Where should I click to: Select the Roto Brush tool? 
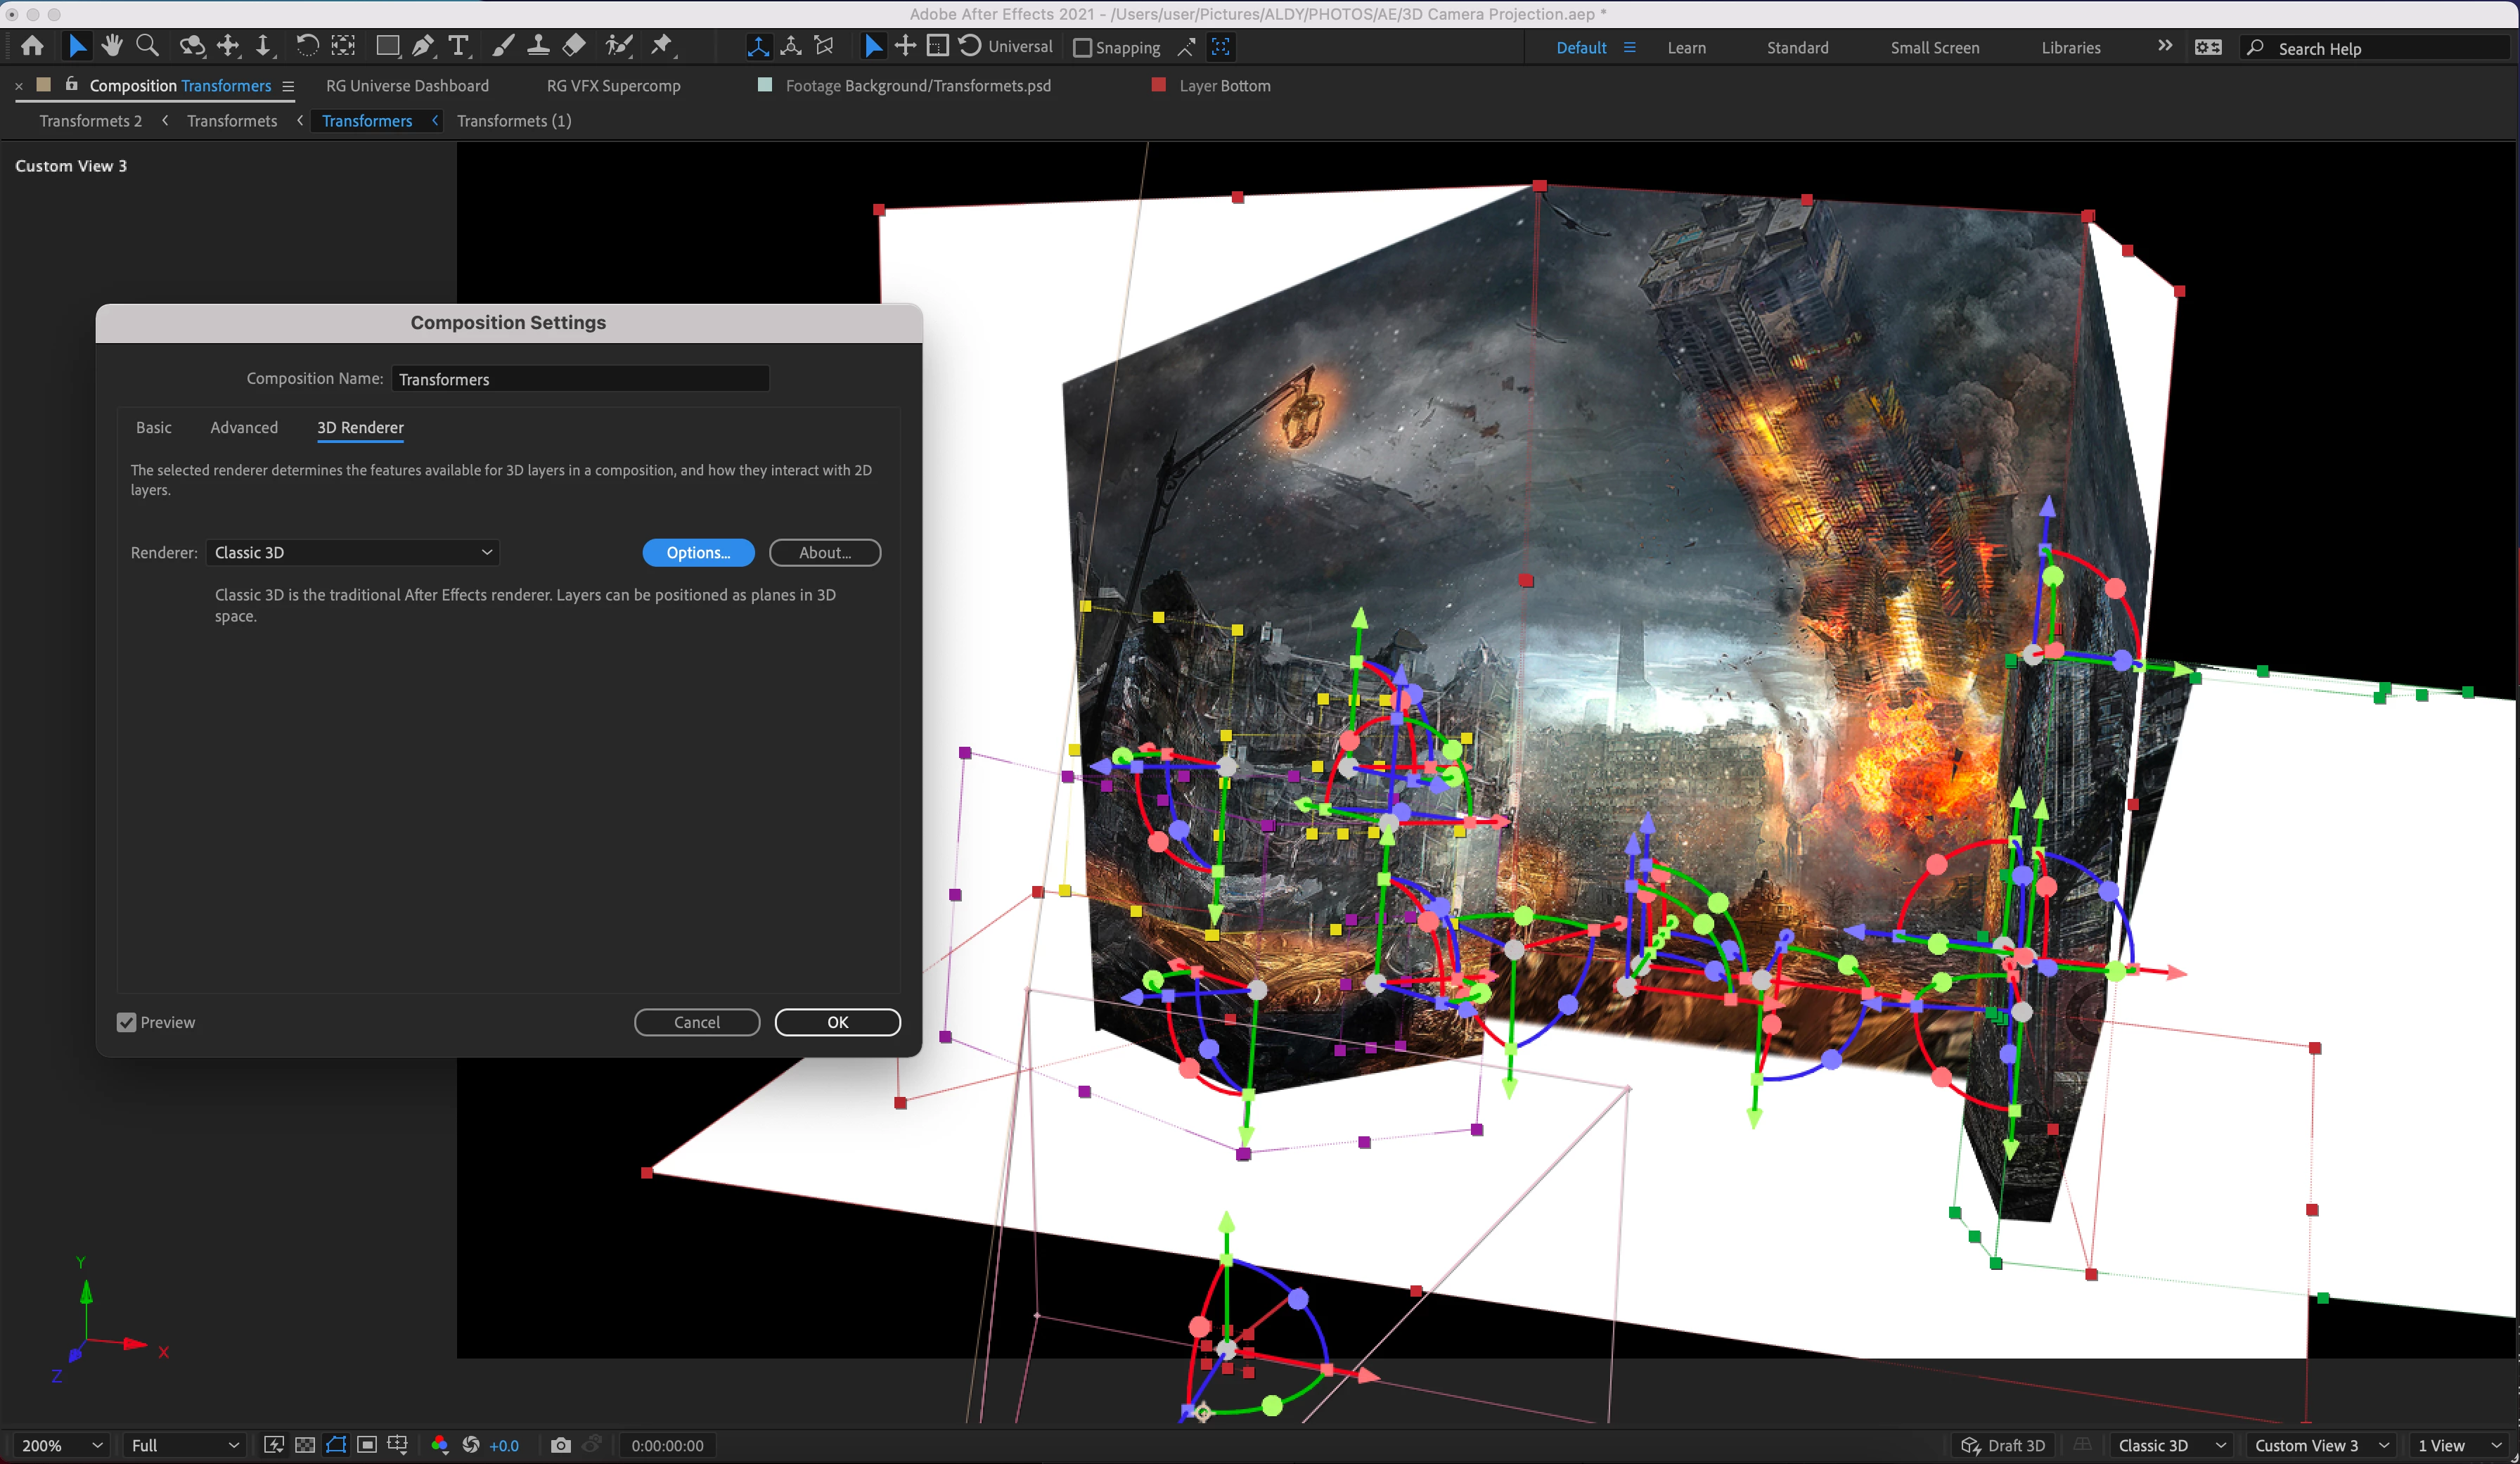619,46
